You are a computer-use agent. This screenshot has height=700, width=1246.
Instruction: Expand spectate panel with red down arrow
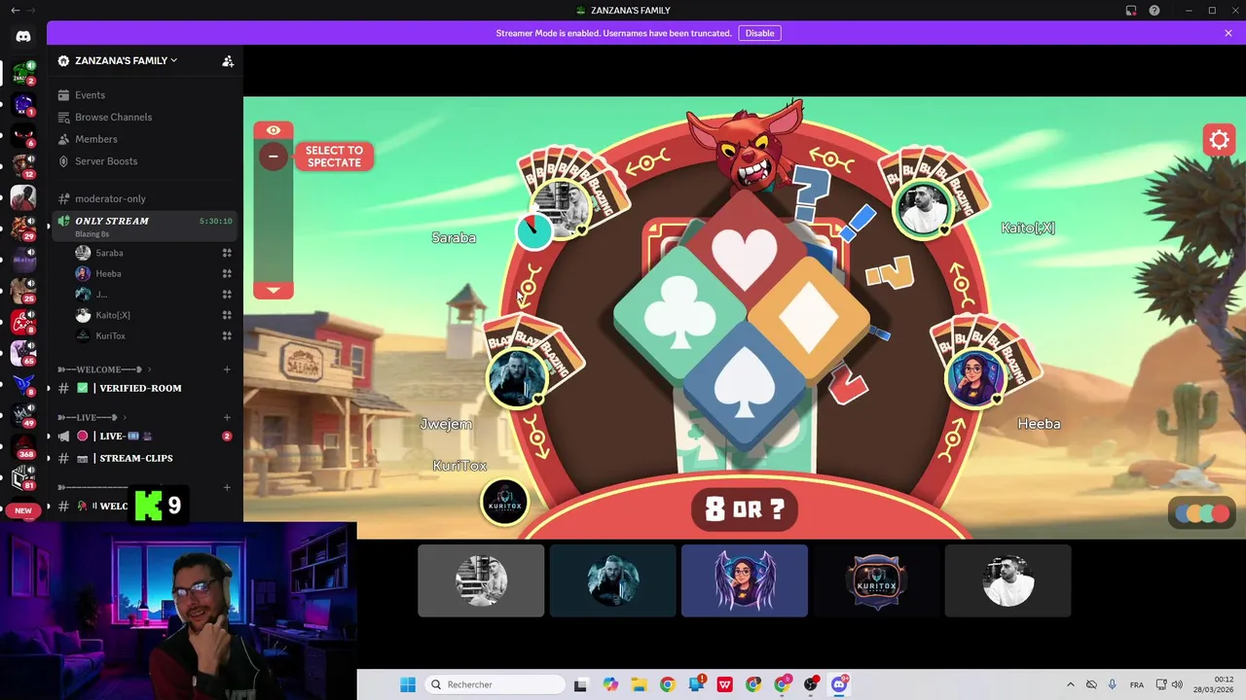pos(274,291)
